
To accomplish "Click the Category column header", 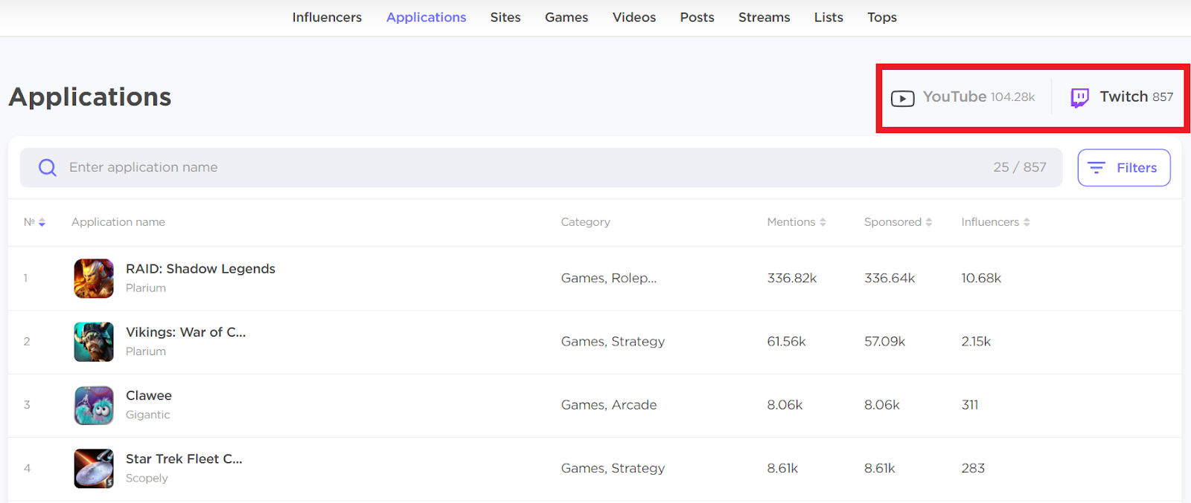I will coord(585,222).
